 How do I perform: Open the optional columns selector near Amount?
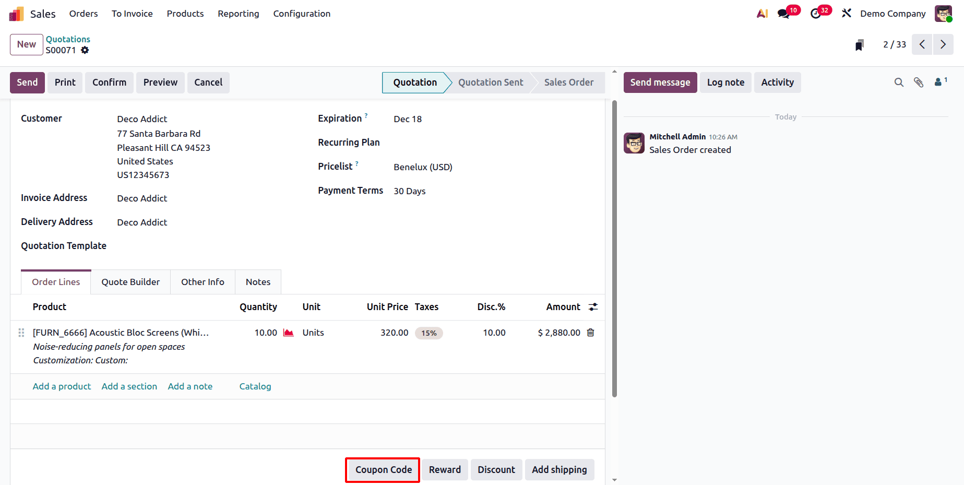(593, 307)
